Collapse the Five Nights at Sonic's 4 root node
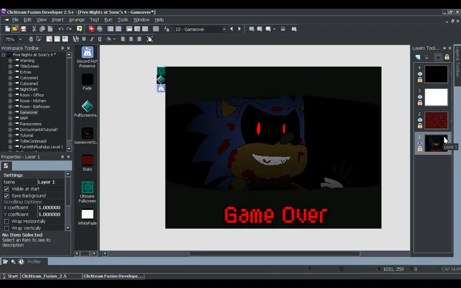The width and height of the screenshot is (461, 288). [x=3, y=55]
